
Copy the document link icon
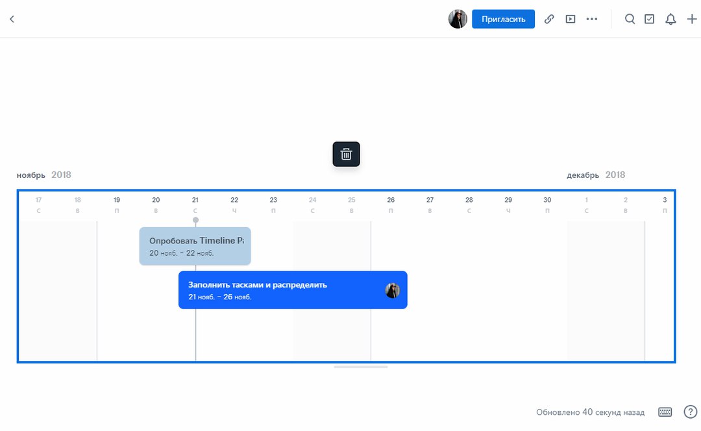pos(549,19)
